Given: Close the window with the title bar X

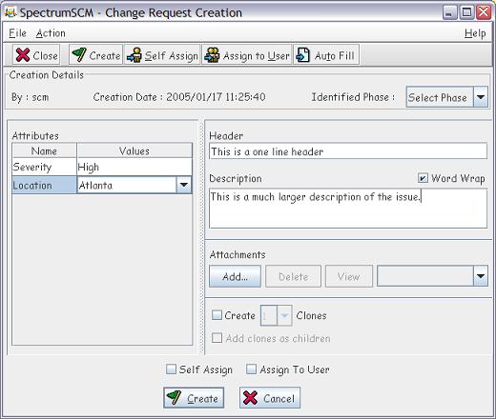Looking at the screenshot, I should point(484,12).
